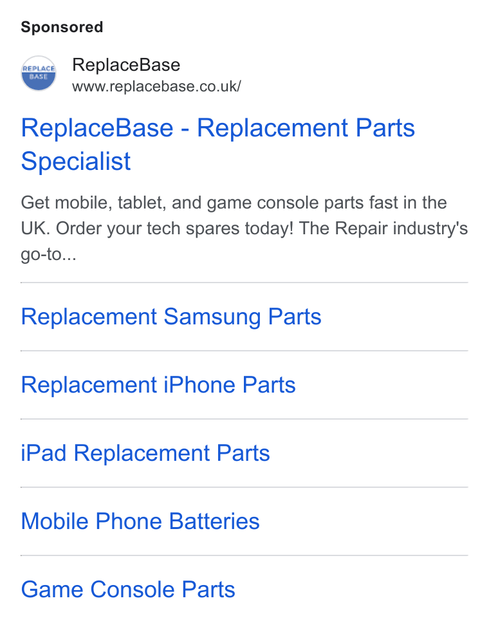Screen dimensions: 489x623
Task: Click the word Console in the last sitelink
Action: pyautogui.click(x=133, y=590)
